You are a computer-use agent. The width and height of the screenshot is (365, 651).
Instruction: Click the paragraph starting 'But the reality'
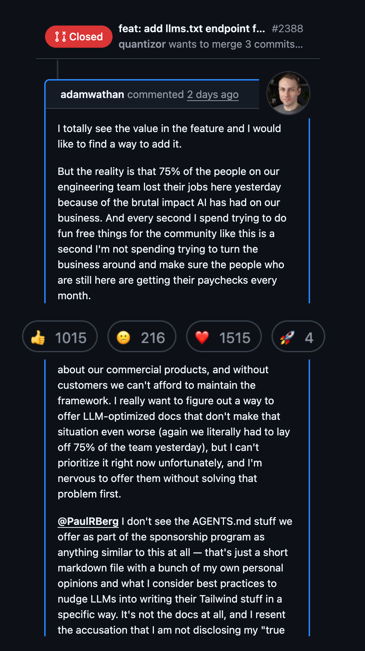[172, 233]
